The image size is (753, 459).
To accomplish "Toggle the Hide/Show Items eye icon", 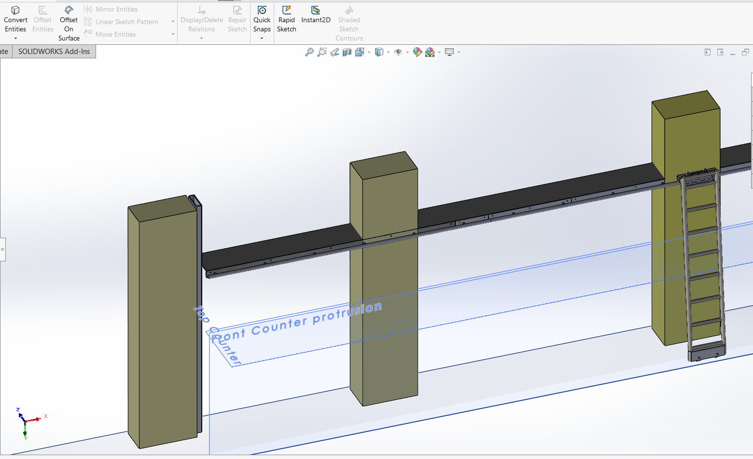I will pos(398,52).
